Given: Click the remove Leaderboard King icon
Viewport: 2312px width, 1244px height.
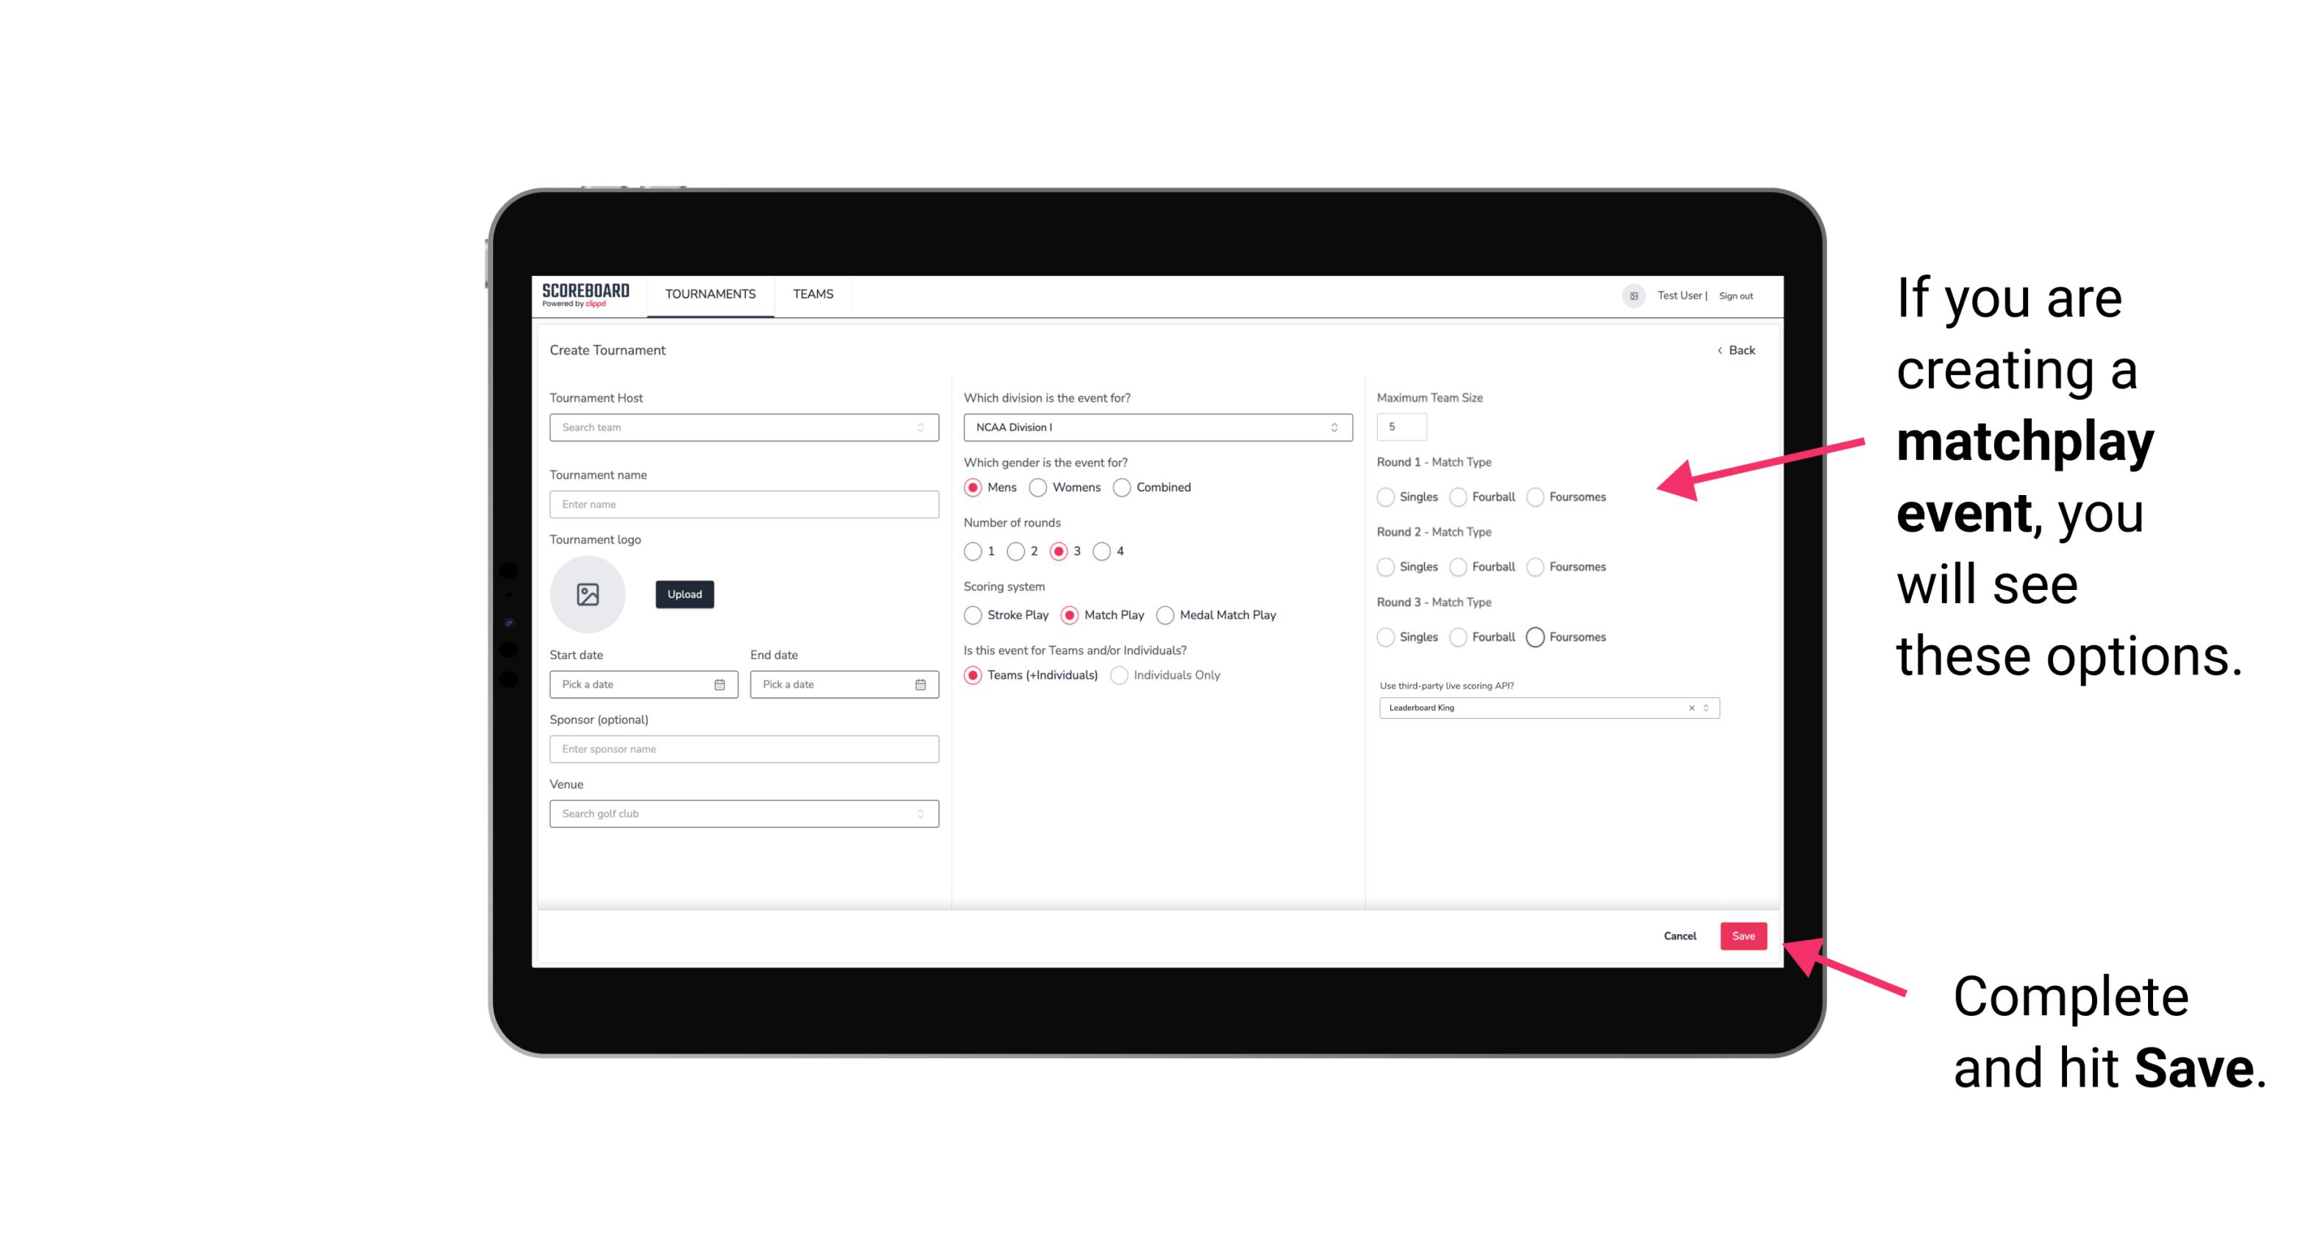Looking at the screenshot, I should tap(1689, 708).
